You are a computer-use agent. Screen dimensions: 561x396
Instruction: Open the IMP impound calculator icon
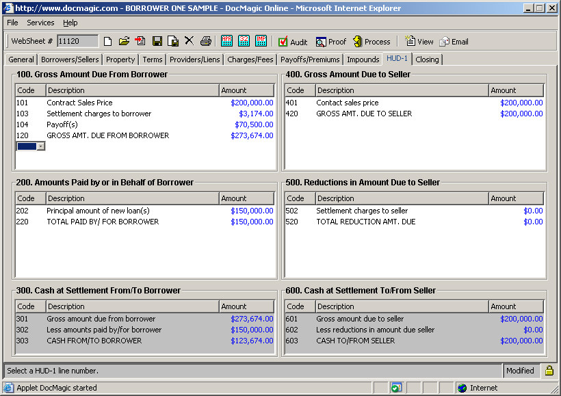coord(261,41)
